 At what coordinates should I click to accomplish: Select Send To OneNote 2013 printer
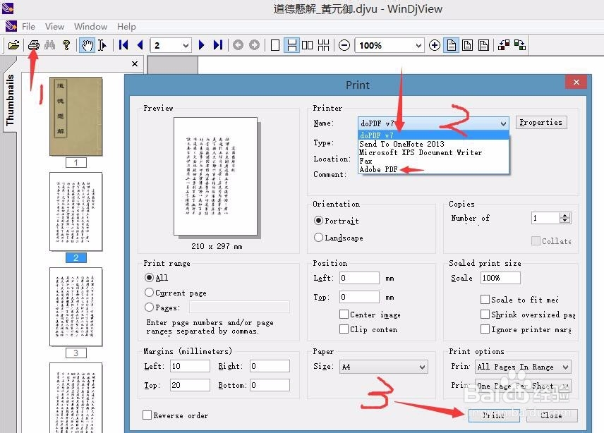coord(401,144)
